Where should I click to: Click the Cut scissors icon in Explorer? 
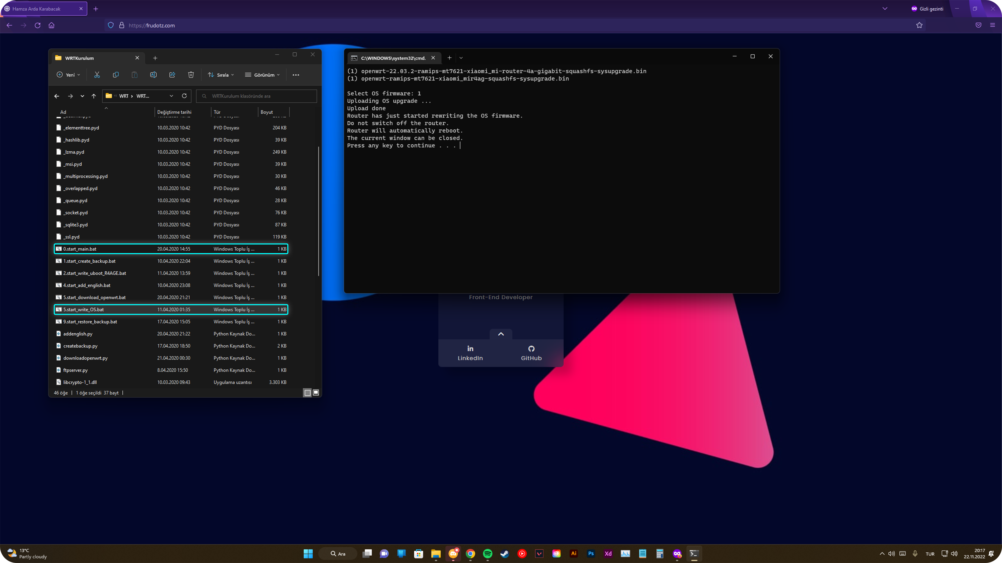97,75
